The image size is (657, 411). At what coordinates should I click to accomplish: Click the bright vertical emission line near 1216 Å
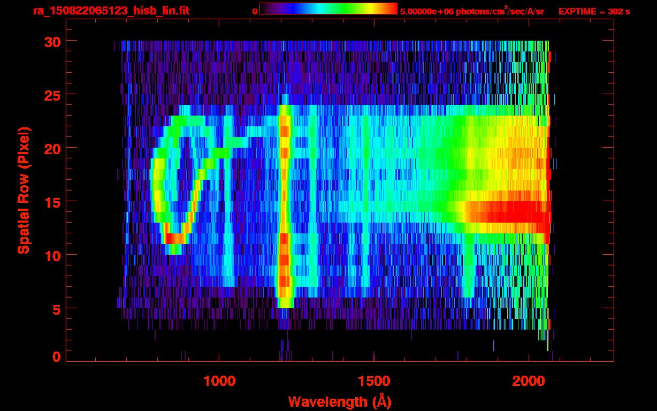(285, 201)
